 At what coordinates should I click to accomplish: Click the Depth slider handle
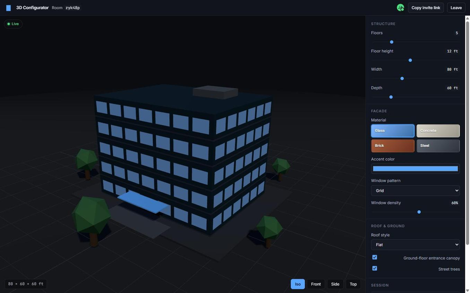coord(391,97)
